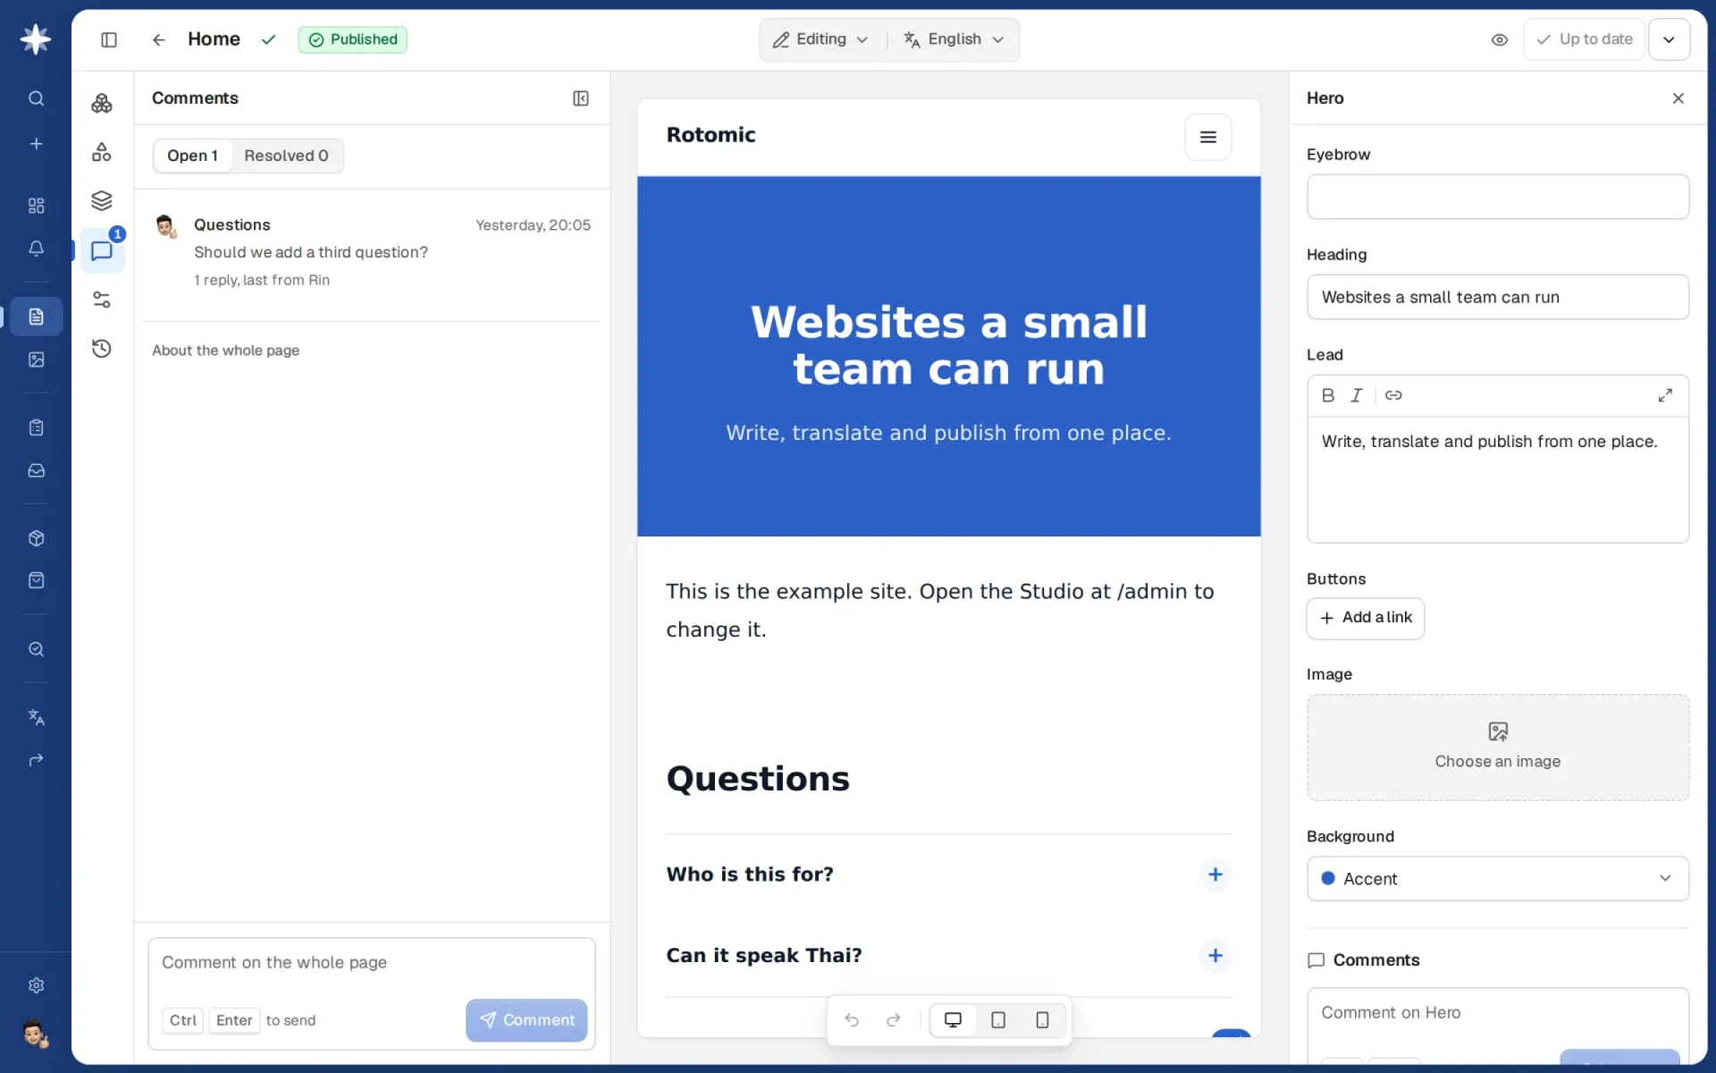Toggle bold in the Lead editor

pos(1328,395)
